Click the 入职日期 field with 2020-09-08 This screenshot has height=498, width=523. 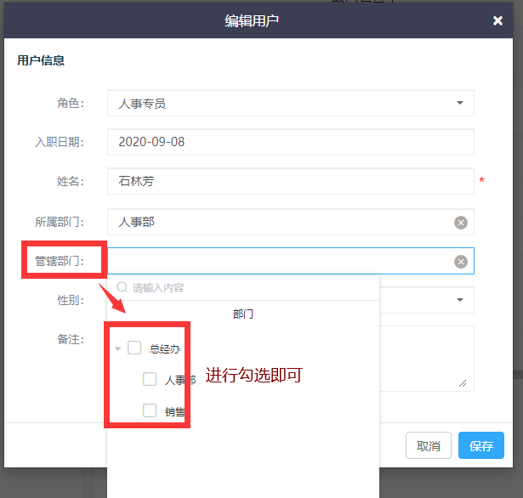pyautogui.click(x=291, y=142)
